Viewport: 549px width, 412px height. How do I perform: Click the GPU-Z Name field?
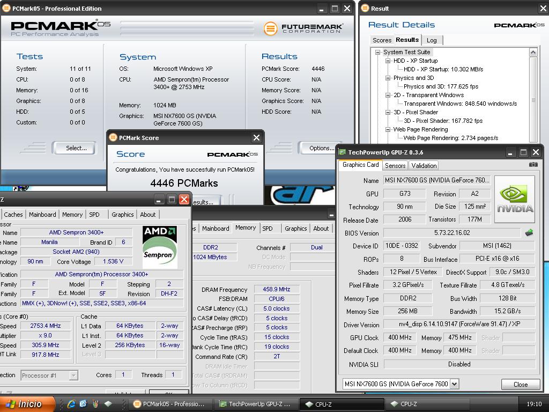pos(436,180)
